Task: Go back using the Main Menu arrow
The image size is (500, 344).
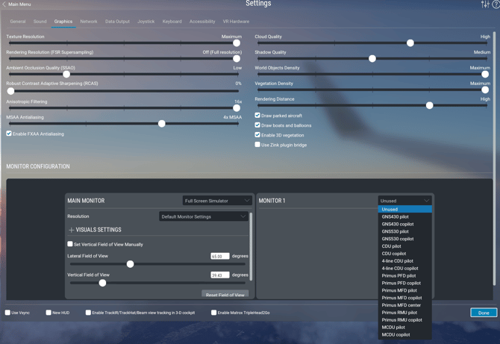Action: pyautogui.click(x=4, y=4)
